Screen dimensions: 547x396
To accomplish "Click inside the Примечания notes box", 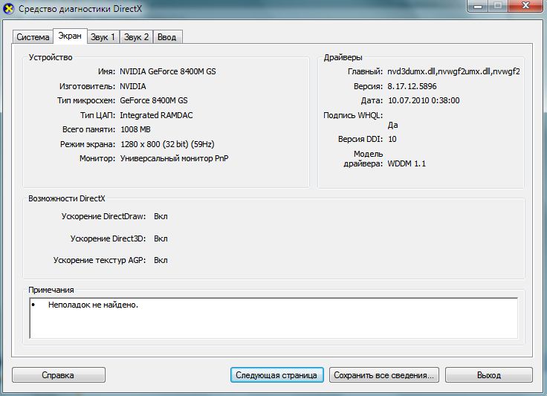I will point(273,318).
